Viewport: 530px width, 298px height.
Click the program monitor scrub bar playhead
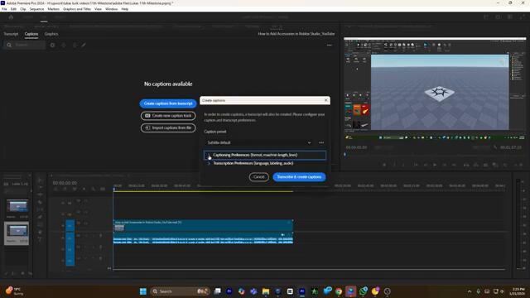point(345,155)
